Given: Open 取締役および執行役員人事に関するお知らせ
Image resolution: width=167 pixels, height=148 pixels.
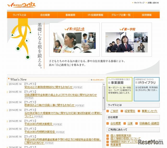Looking at the screenshot, I should coord(49,105).
